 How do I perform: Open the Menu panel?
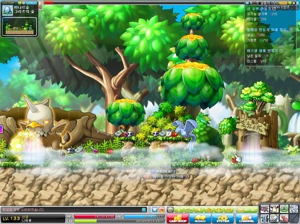tap(200, 219)
